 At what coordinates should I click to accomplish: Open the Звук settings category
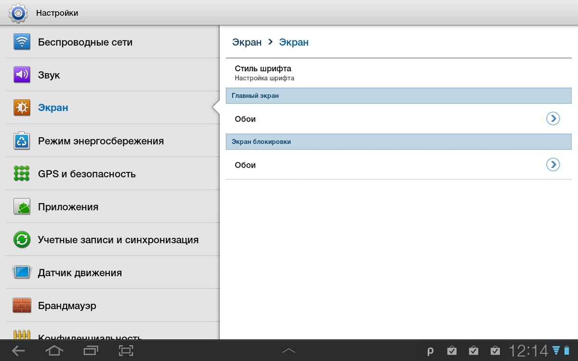pyautogui.click(x=49, y=75)
